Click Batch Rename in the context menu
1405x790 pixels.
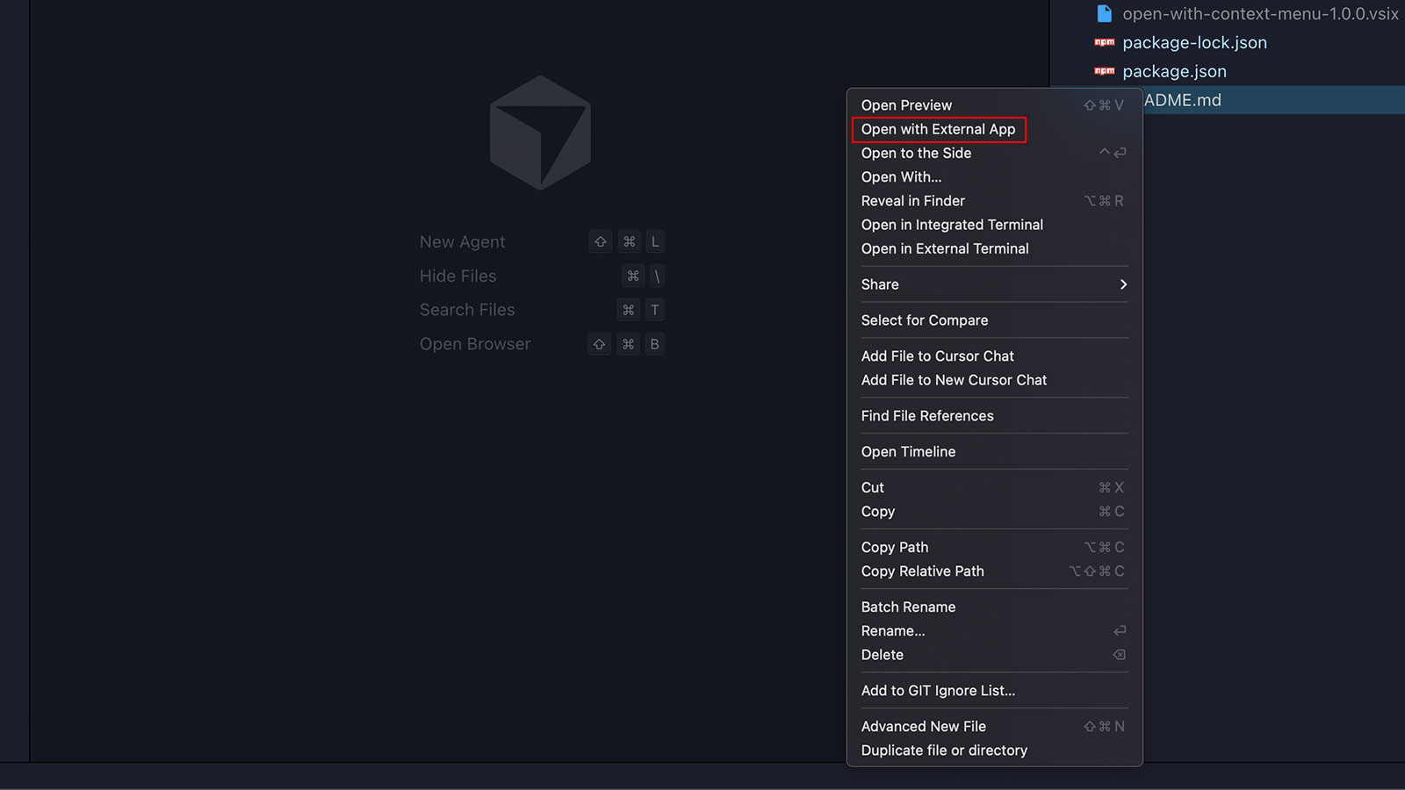pos(908,607)
